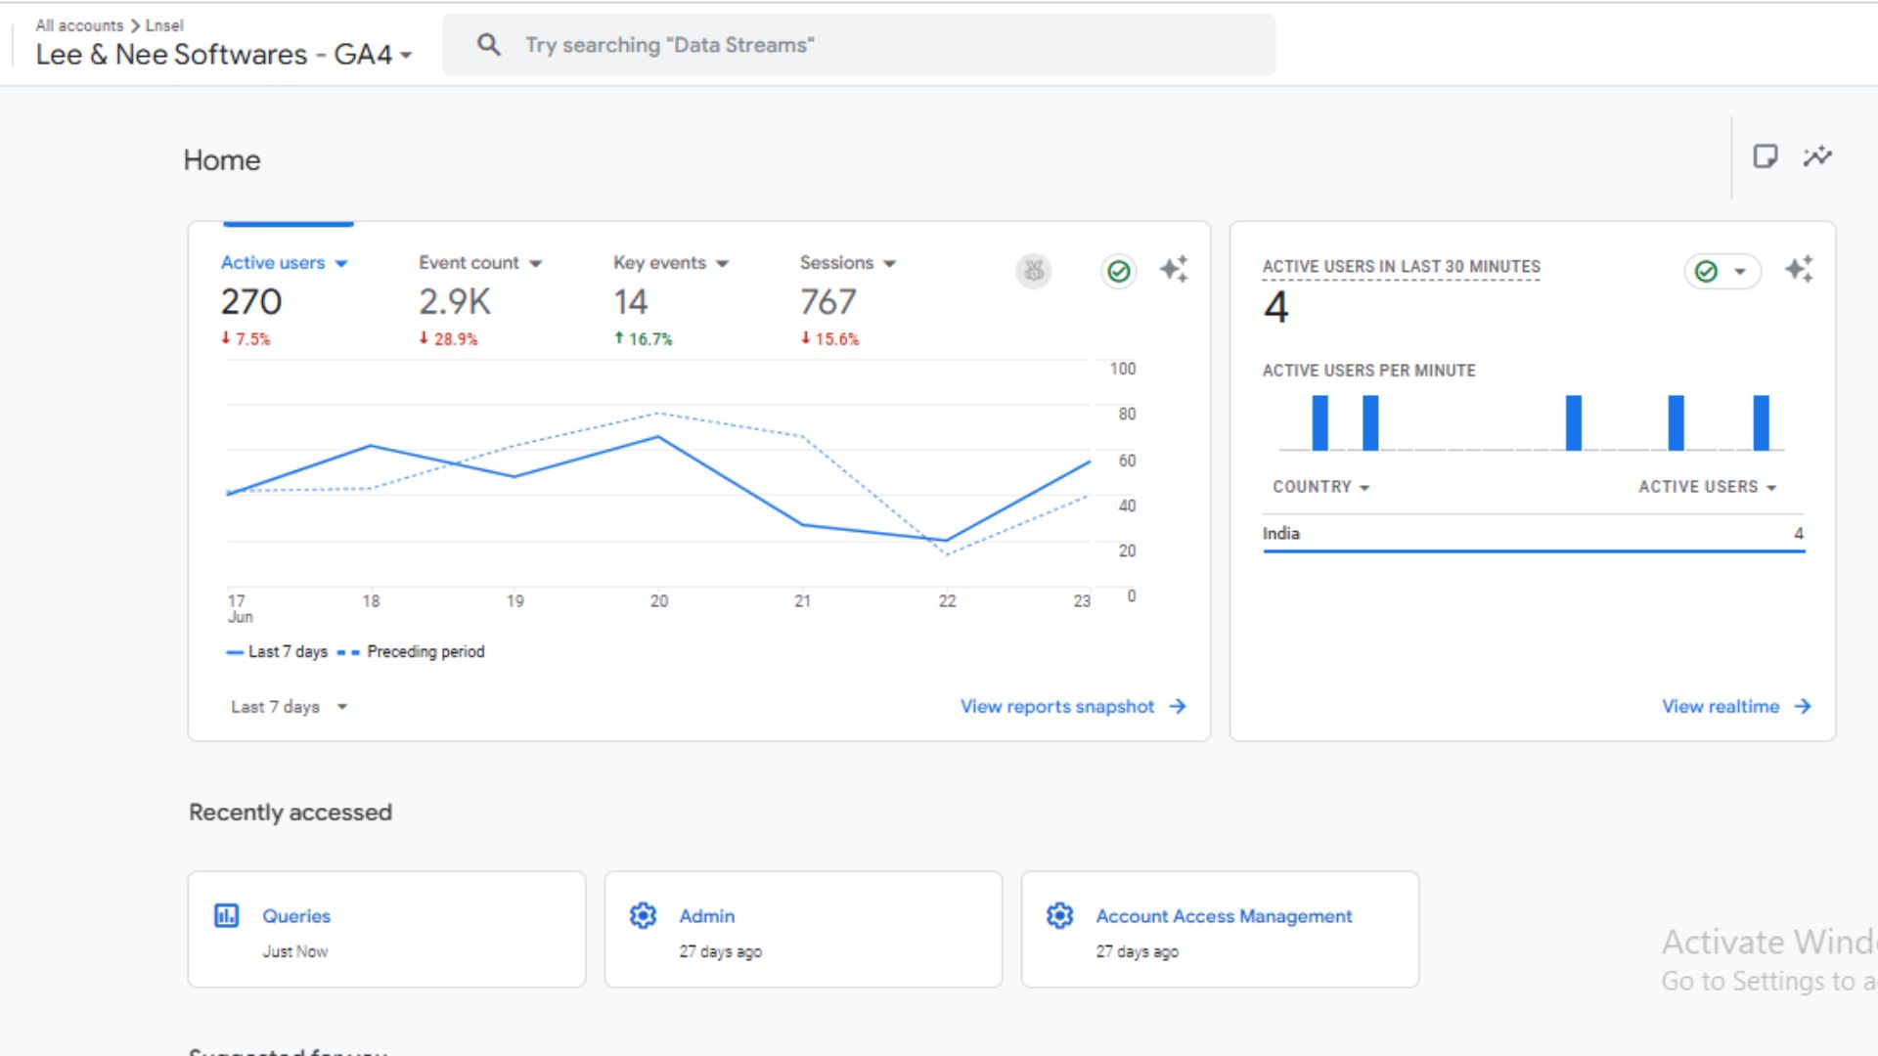Expand the Key events metric dropdown
This screenshot has height=1056, width=1878.
tap(723, 263)
